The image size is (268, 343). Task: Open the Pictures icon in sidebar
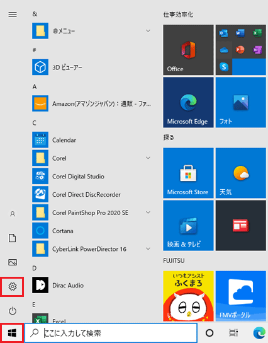click(x=13, y=262)
